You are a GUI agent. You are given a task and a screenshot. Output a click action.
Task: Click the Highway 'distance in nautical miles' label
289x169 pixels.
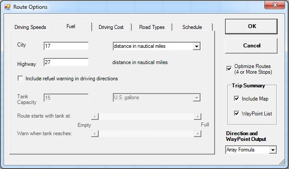pyautogui.click(x=140, y=62)
